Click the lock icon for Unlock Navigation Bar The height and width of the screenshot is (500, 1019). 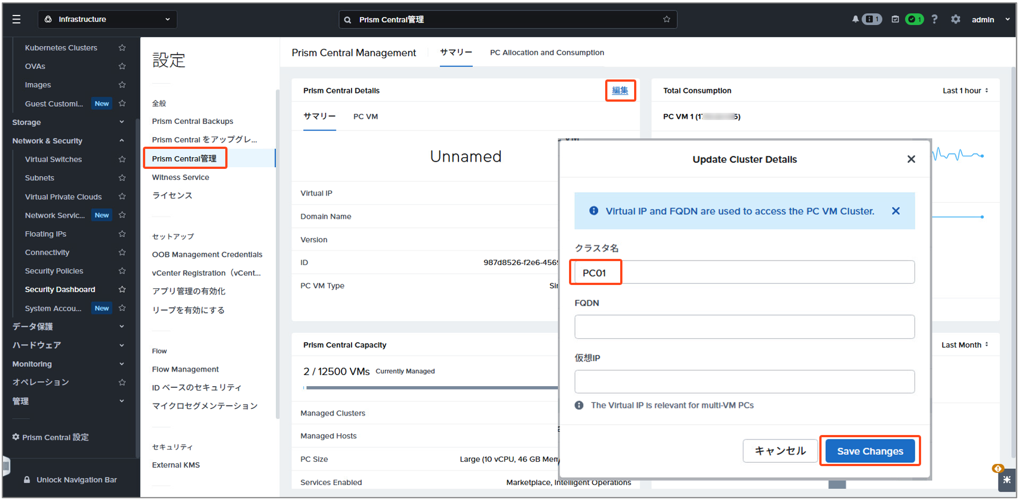click(x=27, y=480)
